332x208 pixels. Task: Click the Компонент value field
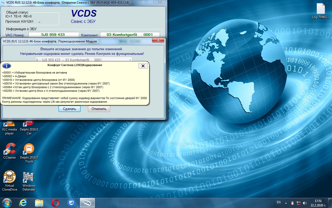(x=130, y=35)
